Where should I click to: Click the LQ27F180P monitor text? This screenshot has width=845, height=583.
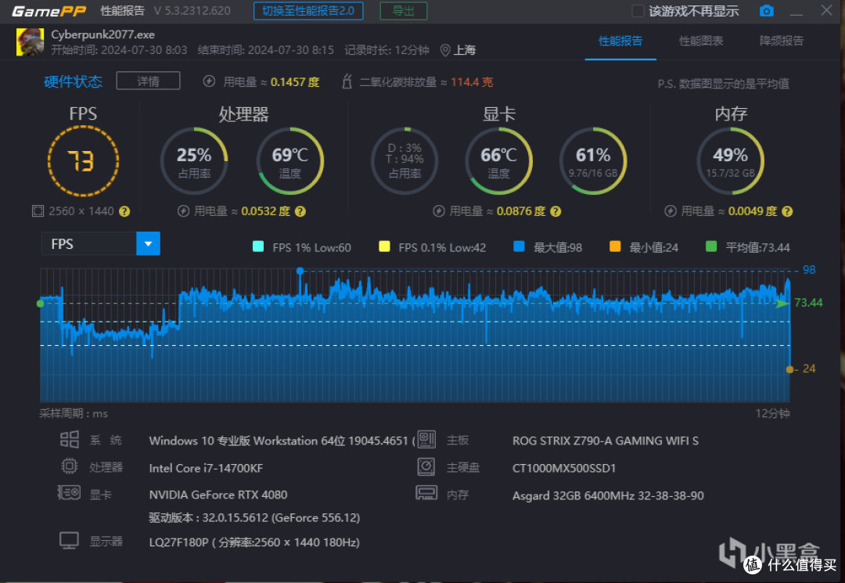[x=254, y=542]
